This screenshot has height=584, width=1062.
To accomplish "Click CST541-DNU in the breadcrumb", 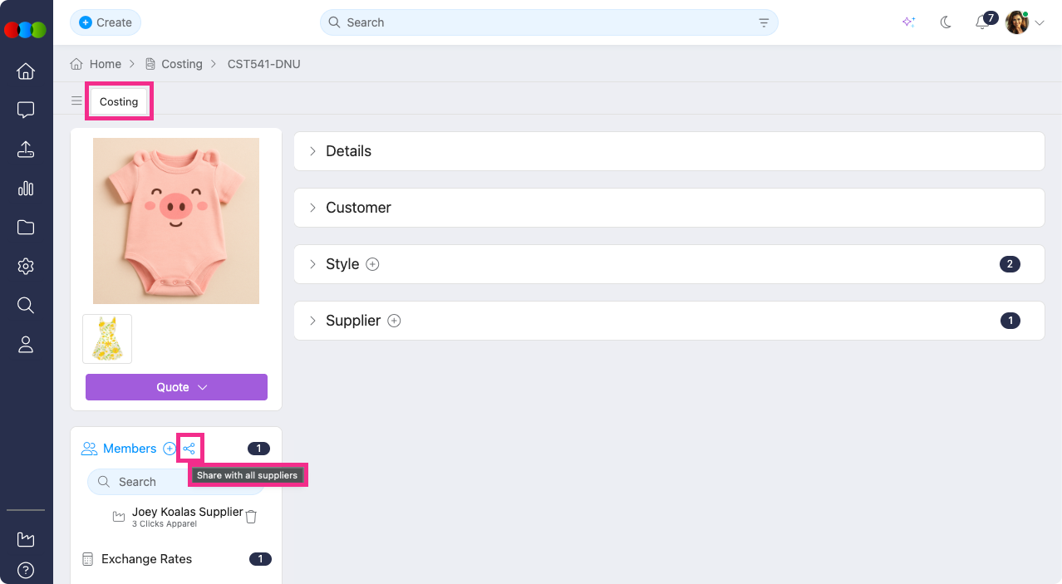I will pos(264,64).
